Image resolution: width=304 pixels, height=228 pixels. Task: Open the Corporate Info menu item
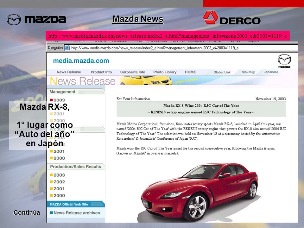[133, 72]
